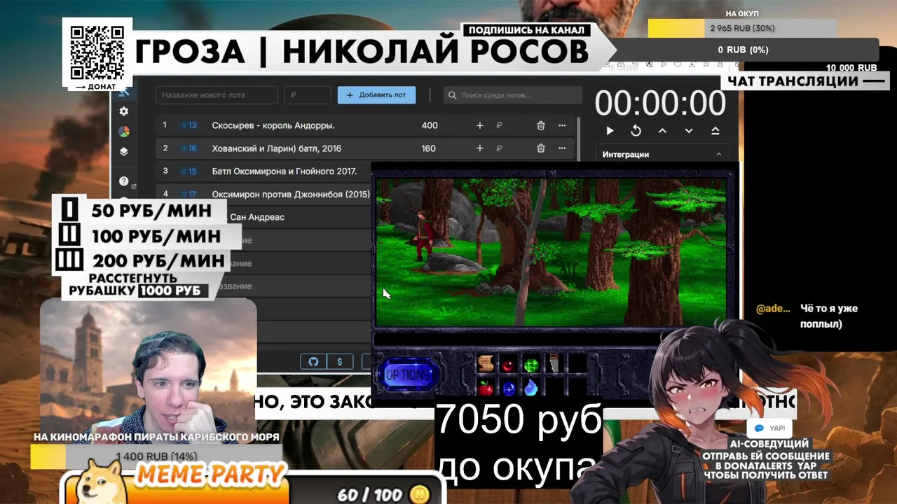Open the colorful pie chart wheel icon
The height and width of the screenshot is (504, 897).
click(x=124, y=132)
